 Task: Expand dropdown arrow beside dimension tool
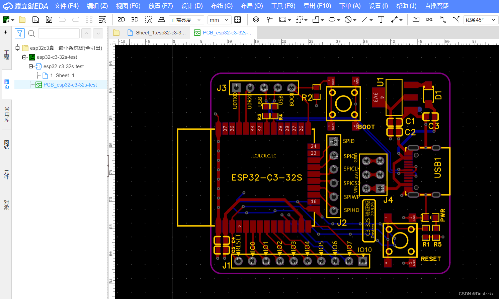[401, 20]
